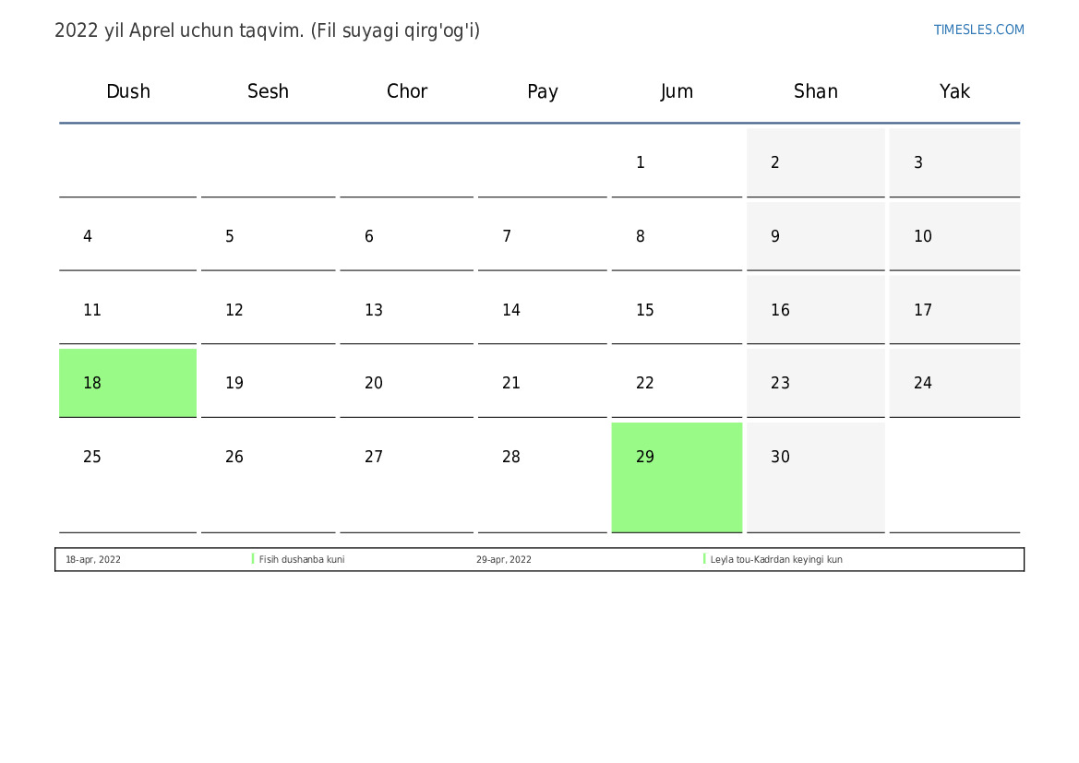Select Friday April 1 cell
Viewport: 1079px width, 763px height.
677,162
